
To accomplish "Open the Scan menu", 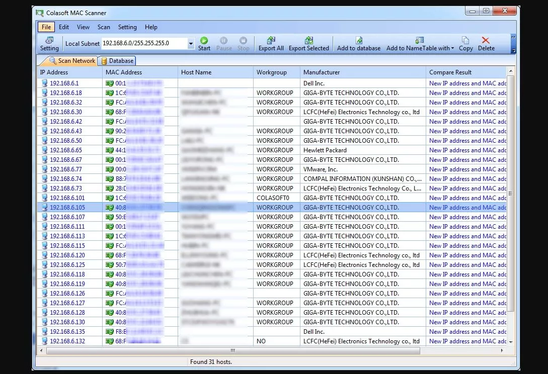I will (x=104, y=27).
